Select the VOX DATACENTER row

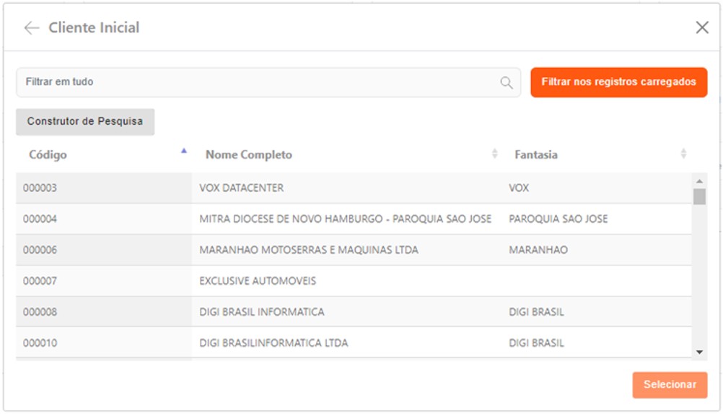tap(242, 188)
